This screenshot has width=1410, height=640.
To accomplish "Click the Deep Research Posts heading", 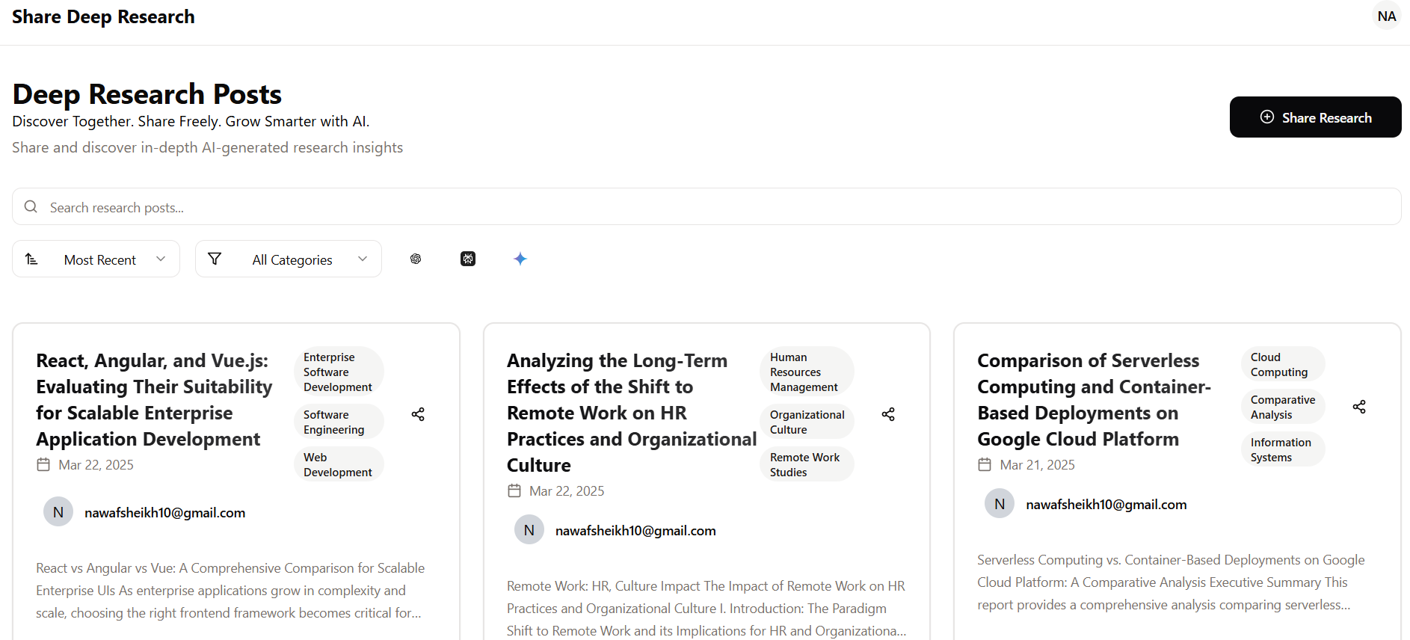I will point(147,94).
